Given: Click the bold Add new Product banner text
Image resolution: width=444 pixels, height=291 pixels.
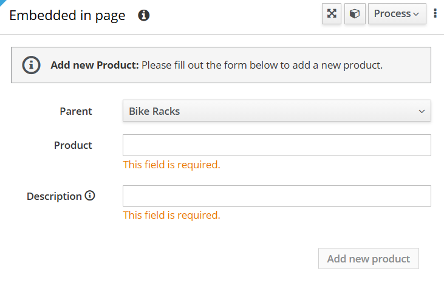Looking at the screenshot, I should pyautogui.click(x=95, y=65).
